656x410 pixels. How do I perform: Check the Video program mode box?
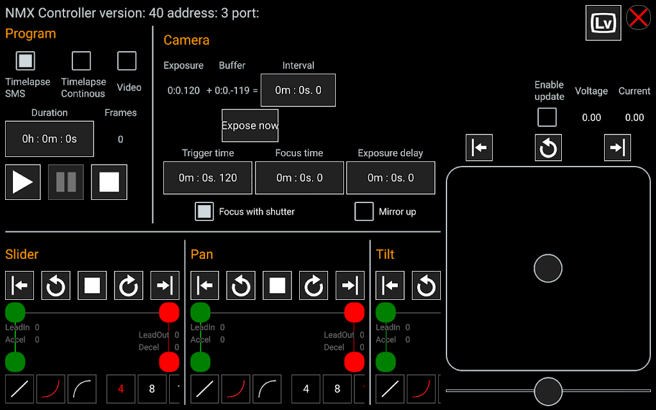coord(127,61)
